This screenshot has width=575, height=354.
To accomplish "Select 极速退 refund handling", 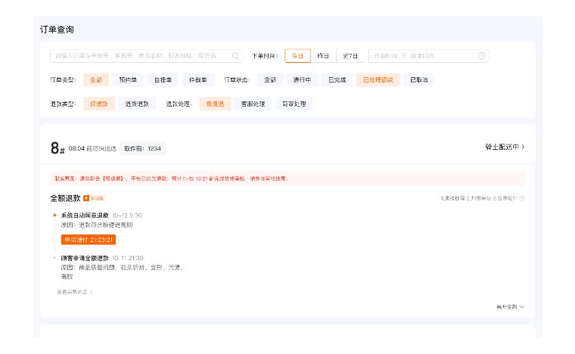I will pyautogui.click(x=215, y=104).
